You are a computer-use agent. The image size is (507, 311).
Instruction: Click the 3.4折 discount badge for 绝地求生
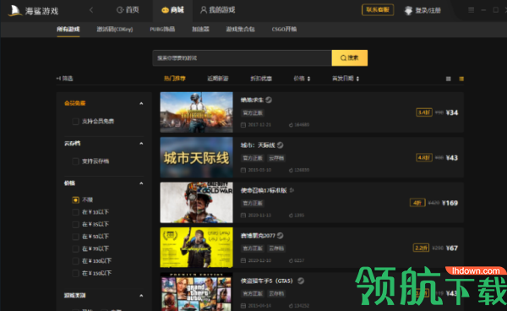(x=424, y=112)
